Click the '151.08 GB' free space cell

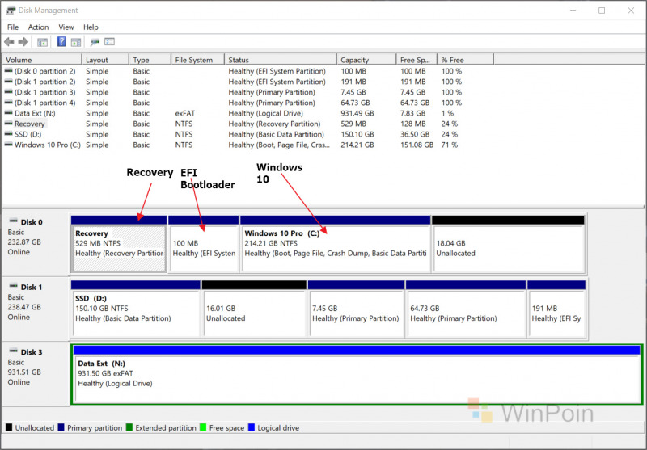pyautogui.click(x=417, y=145)
